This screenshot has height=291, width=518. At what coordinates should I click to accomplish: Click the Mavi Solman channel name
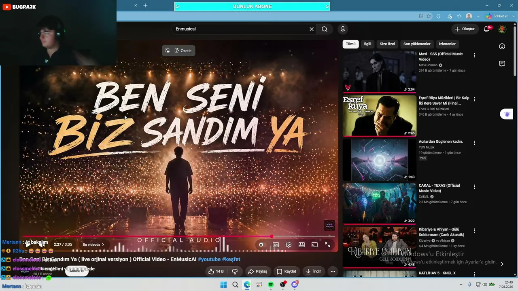tap(428, 65)
